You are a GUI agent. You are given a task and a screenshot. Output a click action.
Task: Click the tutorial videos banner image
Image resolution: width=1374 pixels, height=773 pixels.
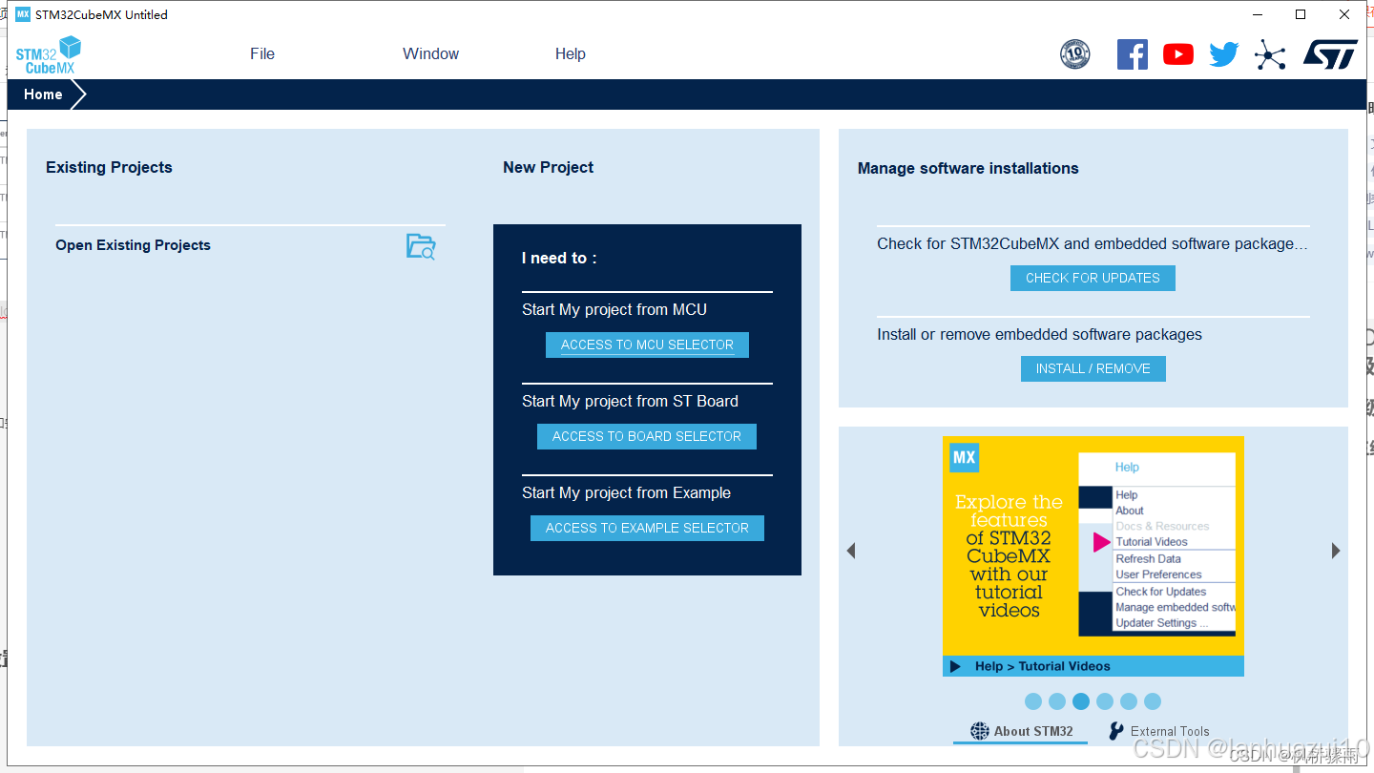(x=1093, y=556)
